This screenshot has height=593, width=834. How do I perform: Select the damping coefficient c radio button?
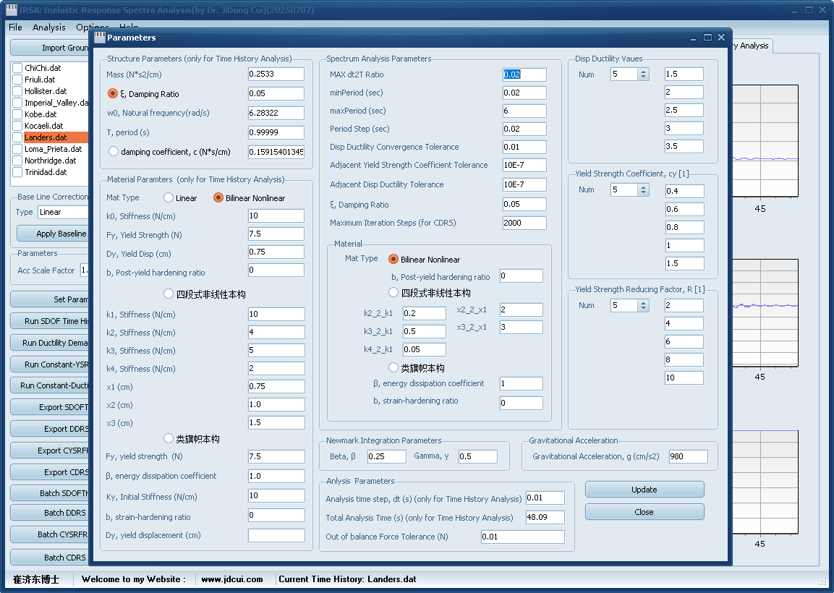[x=113, y=152]
